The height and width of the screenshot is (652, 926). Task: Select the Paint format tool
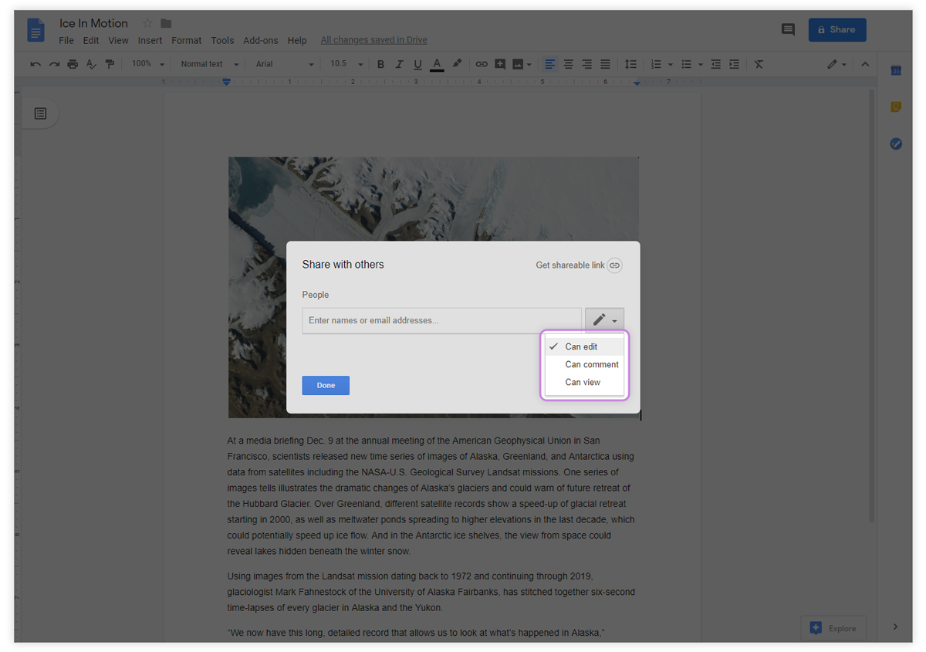click(110, 64)
